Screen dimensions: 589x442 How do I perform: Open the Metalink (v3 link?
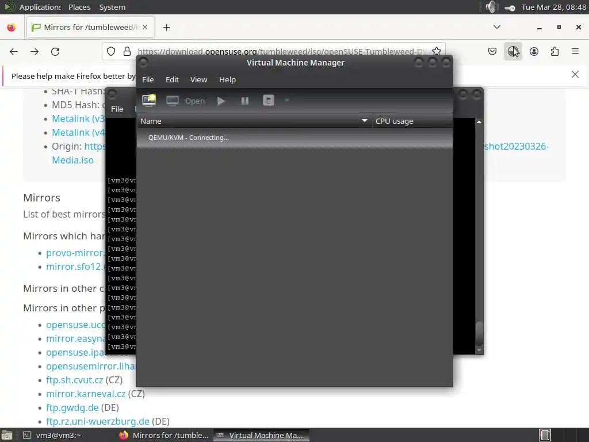pos(78,119)
